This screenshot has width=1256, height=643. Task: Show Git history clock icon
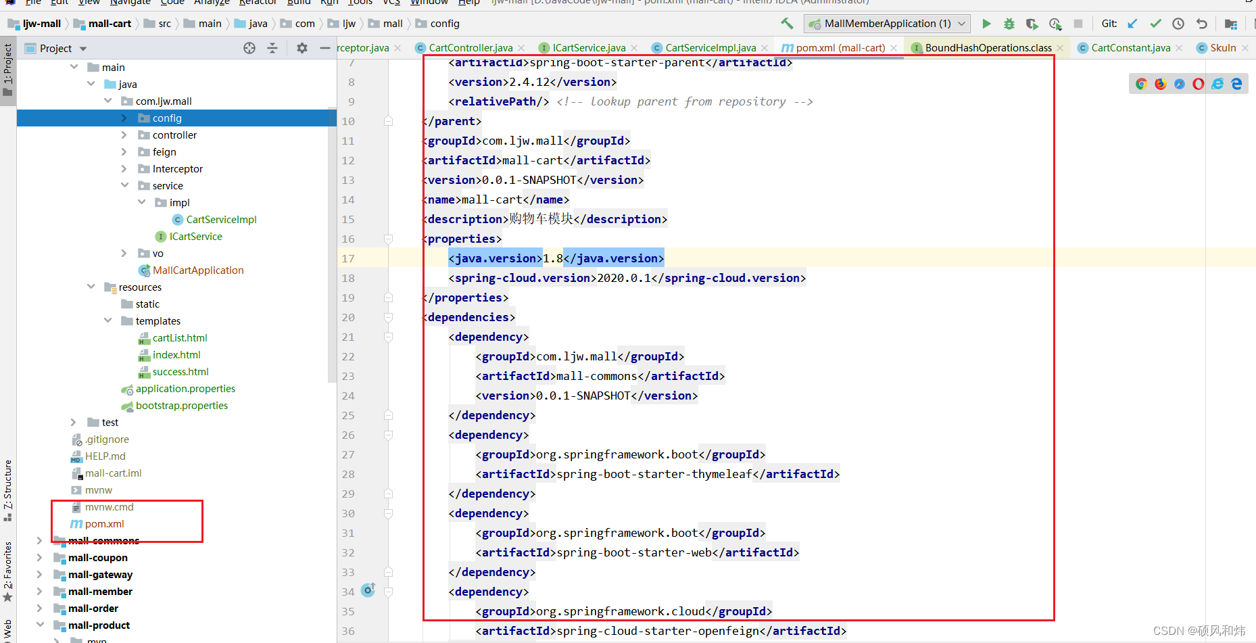click(x=1178, y=24)
